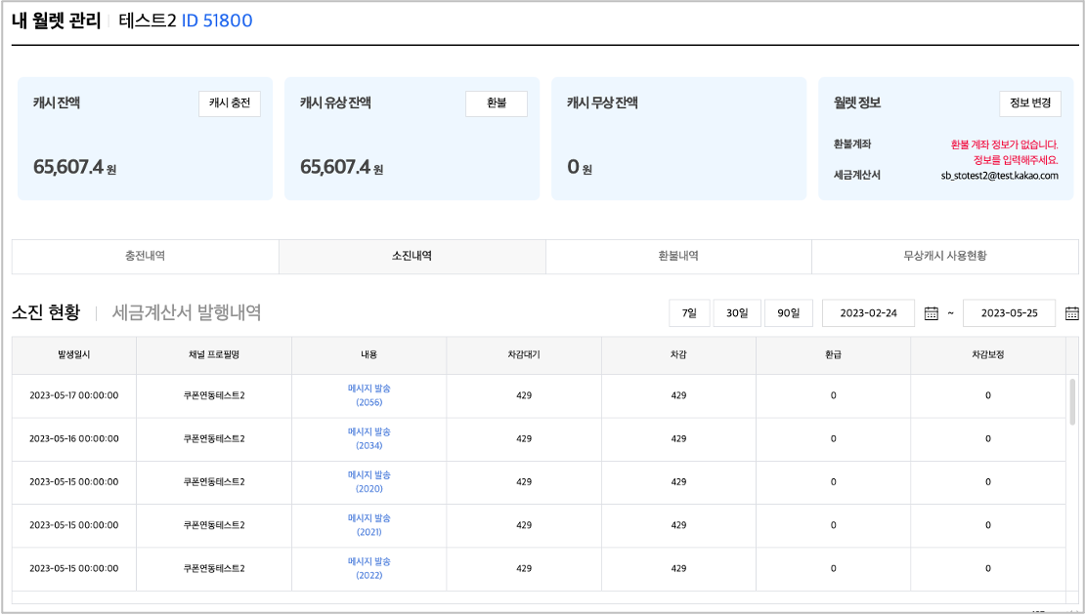Image resolution: width=1085 pixels, height=615 pixels.
Task: Open 메시지 발송 (2022) link
Action: 369,568
